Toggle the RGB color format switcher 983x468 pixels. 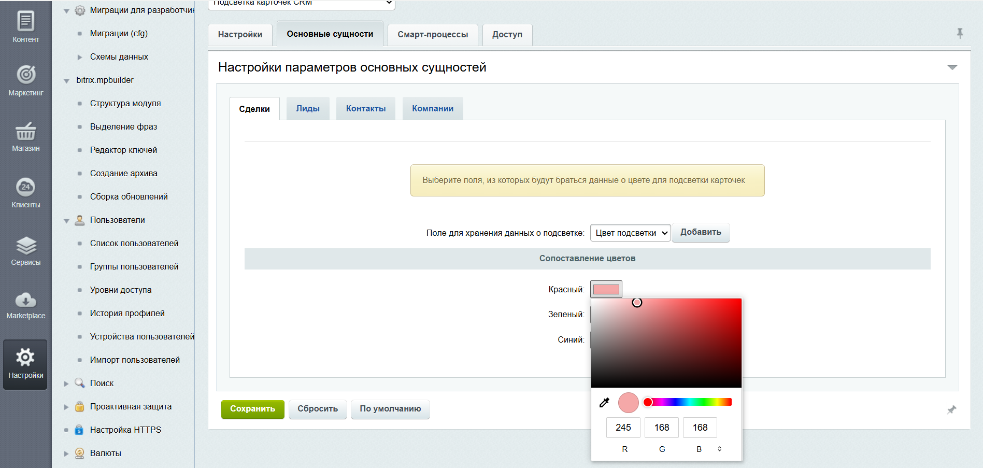pos(719,449)
